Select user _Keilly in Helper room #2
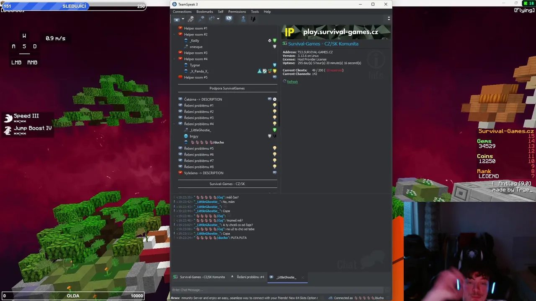 (x=194, y=41)
